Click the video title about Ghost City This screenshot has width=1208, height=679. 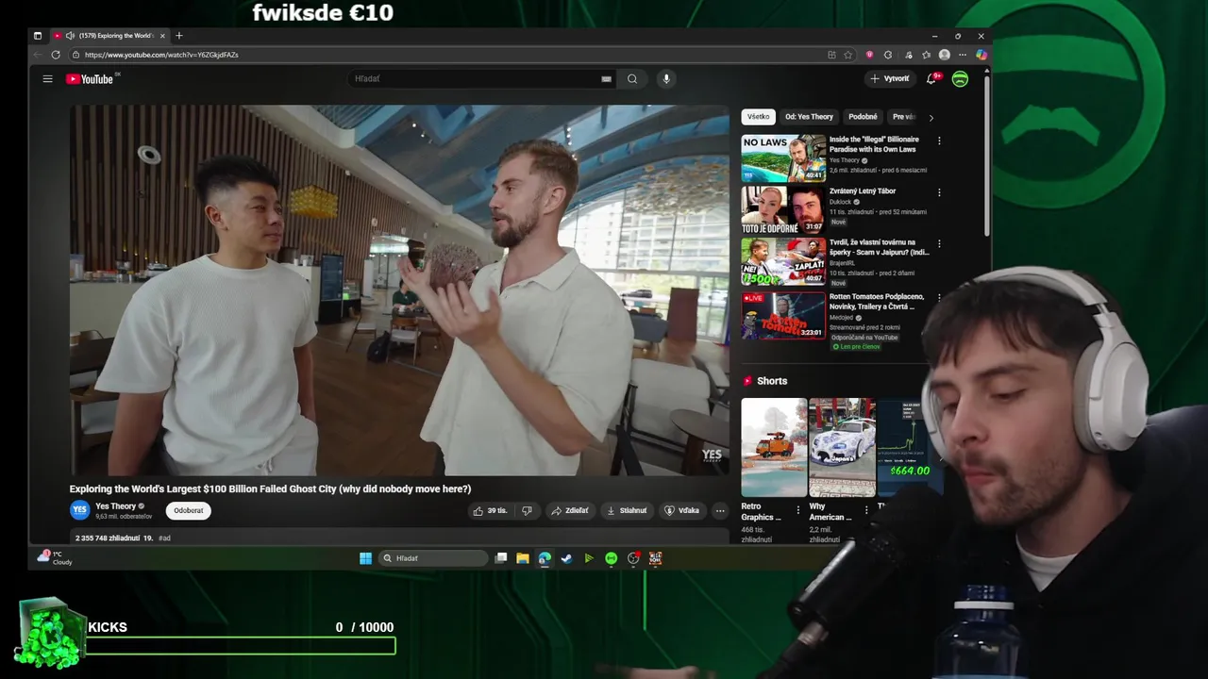tap(270, 489)
